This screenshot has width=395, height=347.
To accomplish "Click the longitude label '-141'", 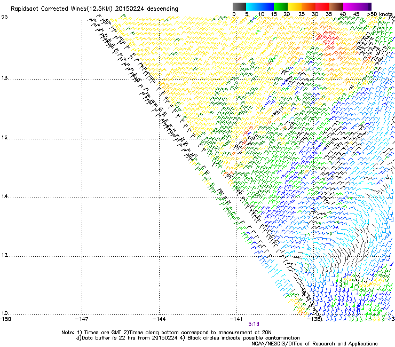I will pyautogui.click(x=236, y=319).
